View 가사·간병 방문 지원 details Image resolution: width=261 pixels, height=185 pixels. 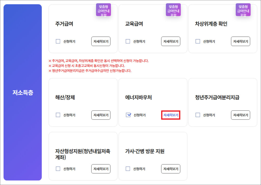pyautogui.click(x=171, y=169)
